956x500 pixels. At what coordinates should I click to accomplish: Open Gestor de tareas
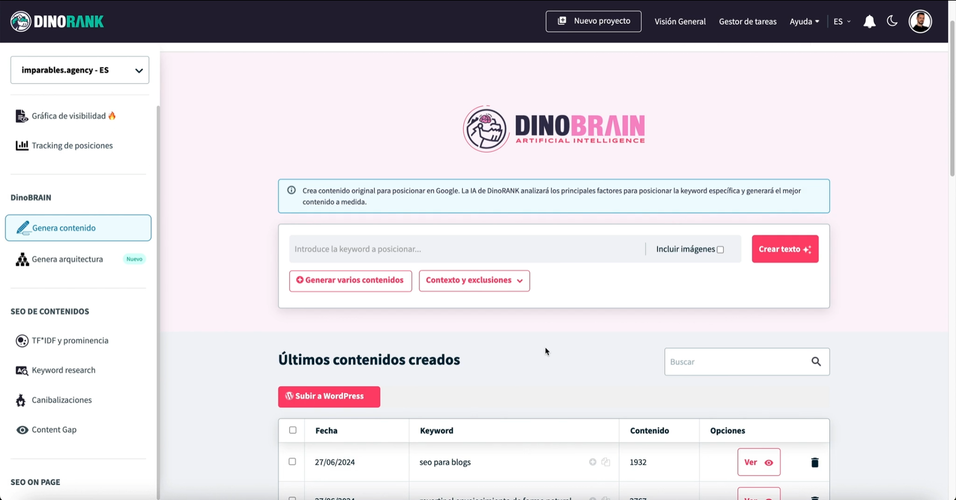[747, 22]
